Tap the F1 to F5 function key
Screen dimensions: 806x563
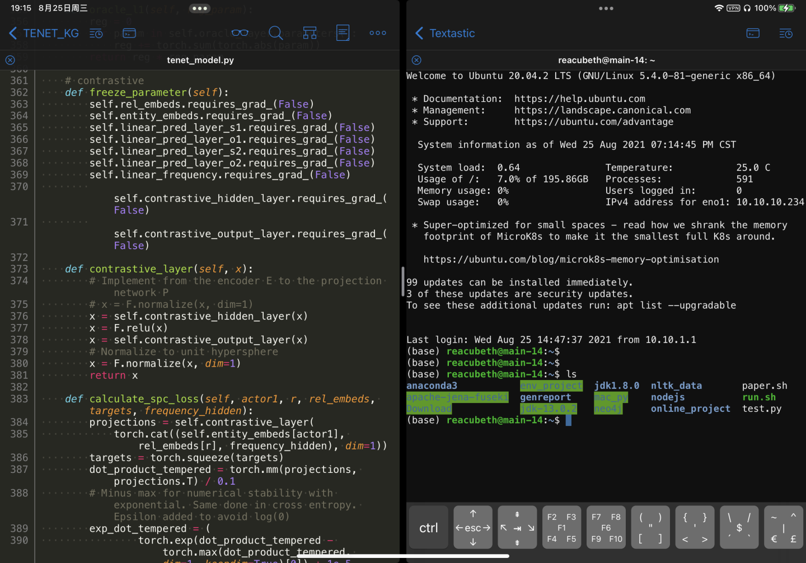point(561,527)
